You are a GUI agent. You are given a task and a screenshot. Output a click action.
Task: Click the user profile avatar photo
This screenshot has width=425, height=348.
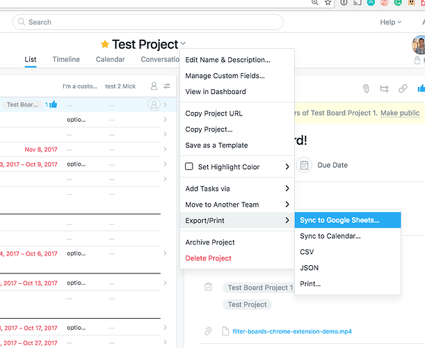pyautogui.click(x=419, y=45)
